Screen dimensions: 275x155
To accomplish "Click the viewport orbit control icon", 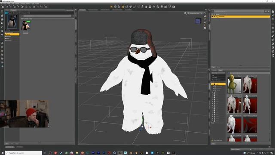I will [x=205, y=16].
